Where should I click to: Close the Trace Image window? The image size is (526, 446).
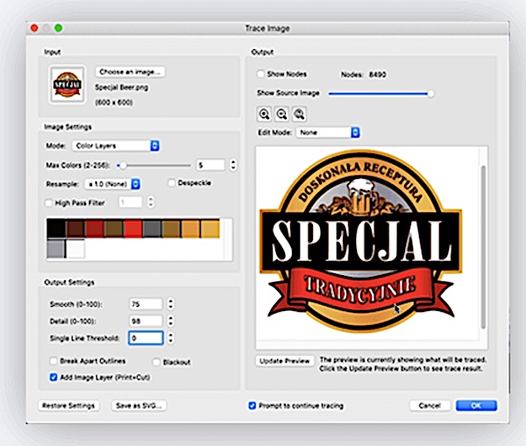pos(34,28)
